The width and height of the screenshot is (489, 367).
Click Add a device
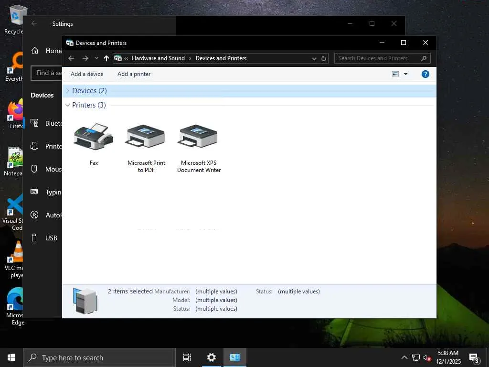87,74
